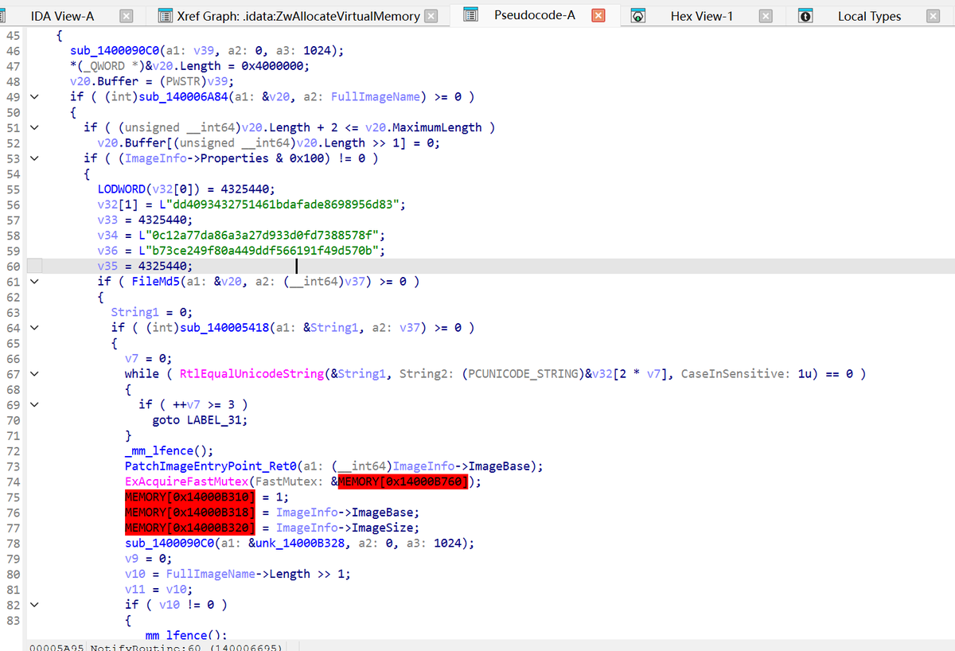Click the ExAcquireFastMutex call
Screen dimensions: 955x651
pos(186,481)
